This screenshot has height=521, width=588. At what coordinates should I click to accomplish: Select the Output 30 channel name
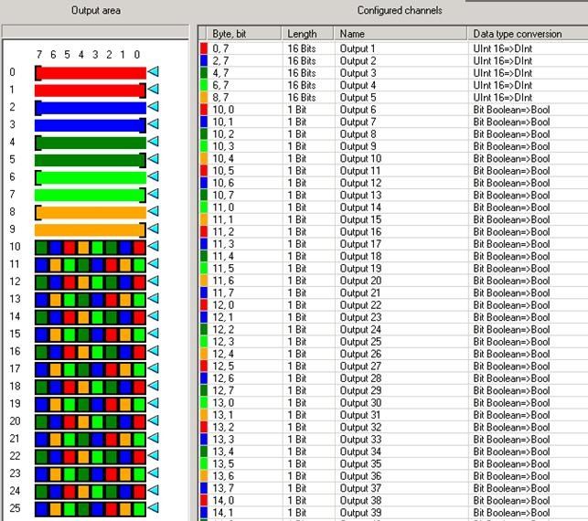tap(360, 402)
